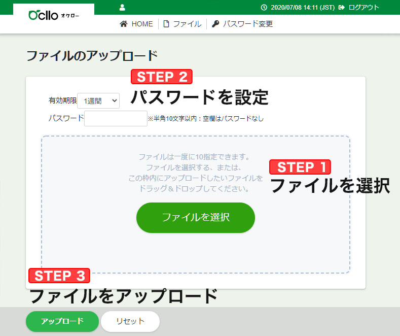Click the ※半角10文字以内 password hint
Image resolution: width=400 pixels, height=336 pixels.
pos(206,118)
